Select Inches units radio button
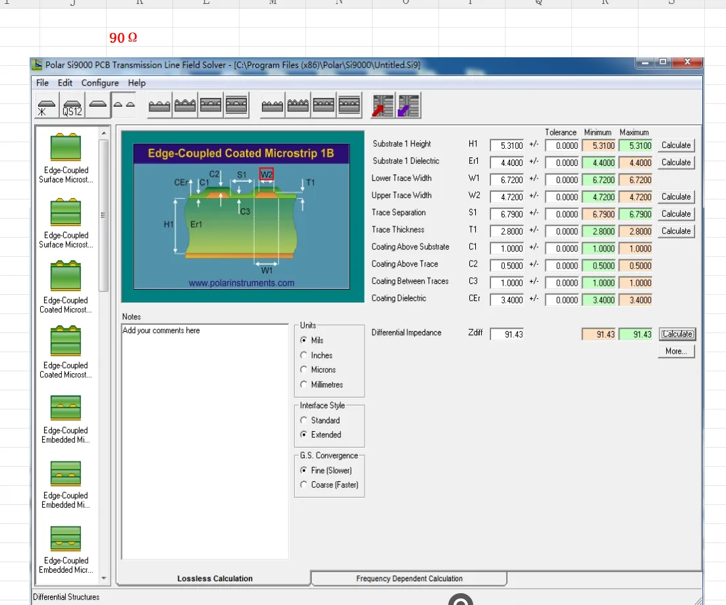 pos(303,355)
